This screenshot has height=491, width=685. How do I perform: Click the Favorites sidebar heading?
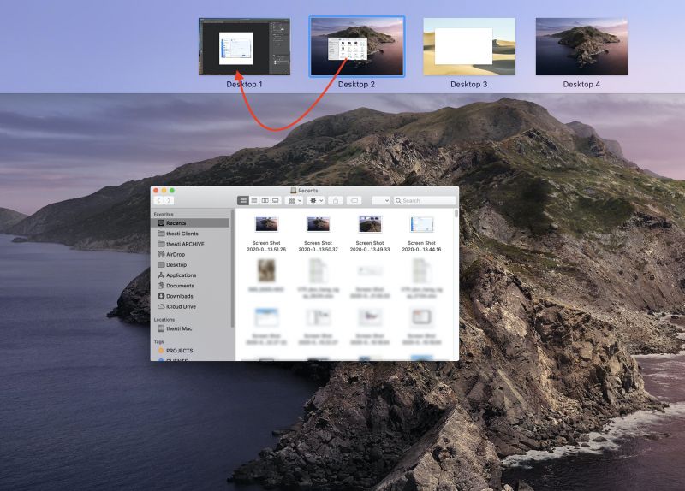[164, 215]
